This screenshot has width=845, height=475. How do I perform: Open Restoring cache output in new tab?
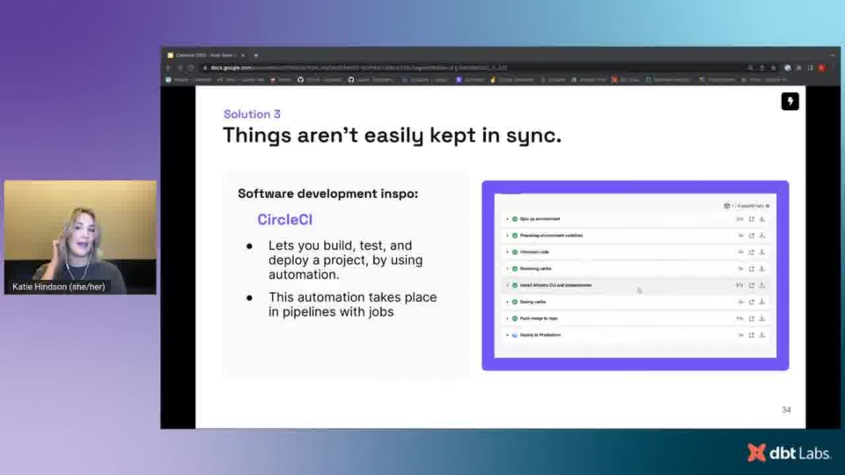point(751,269)
